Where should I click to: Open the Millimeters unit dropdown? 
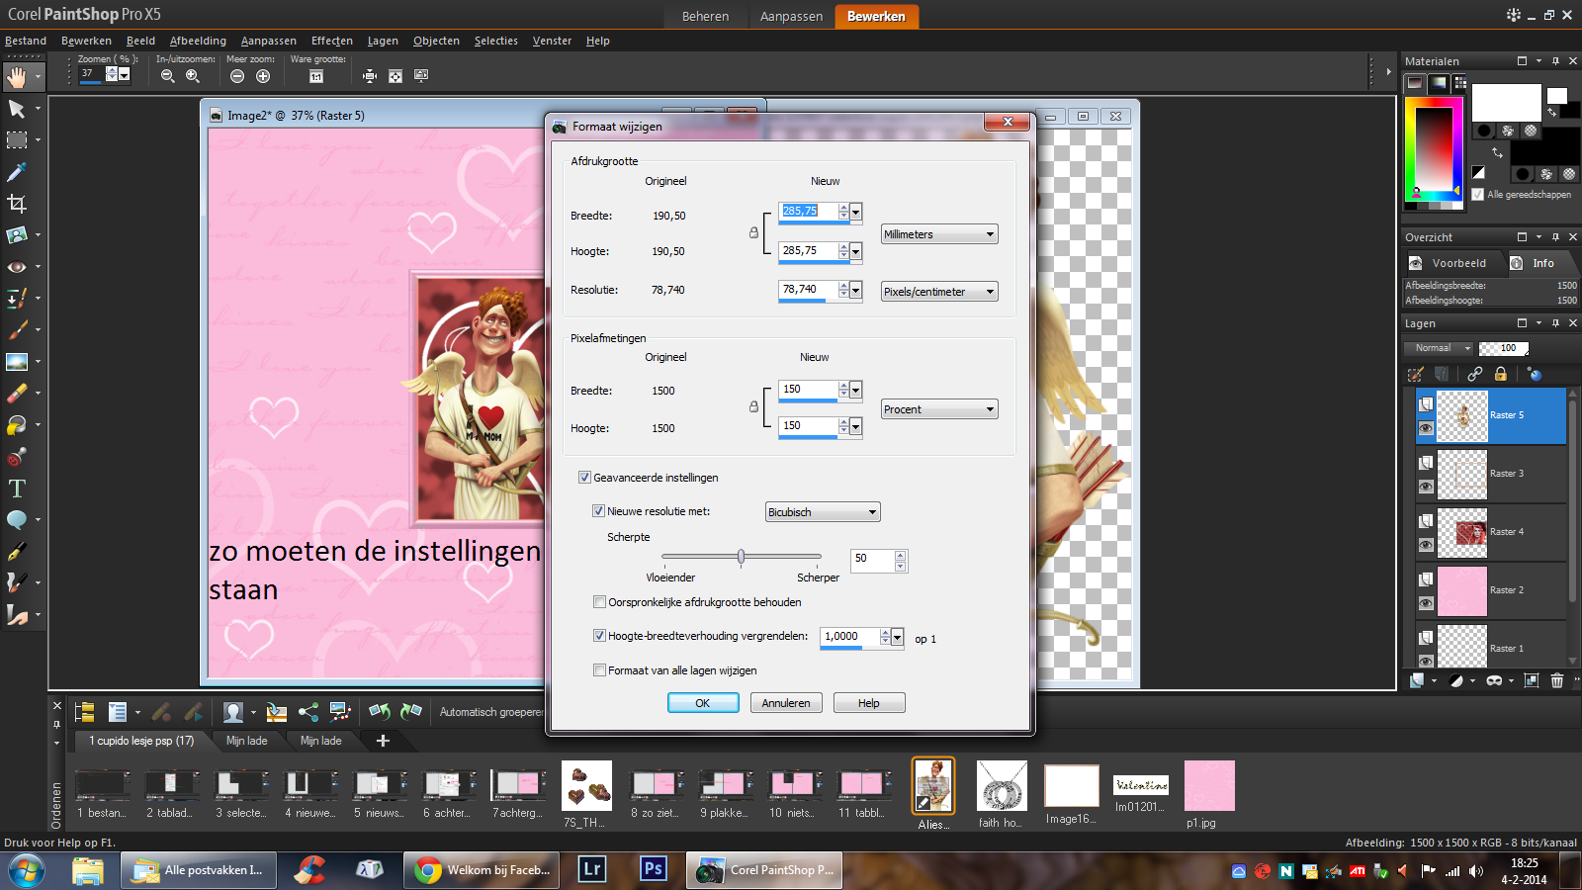[939, 234]
